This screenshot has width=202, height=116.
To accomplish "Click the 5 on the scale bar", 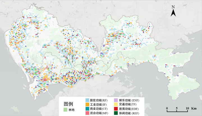I will coord(177,108).
